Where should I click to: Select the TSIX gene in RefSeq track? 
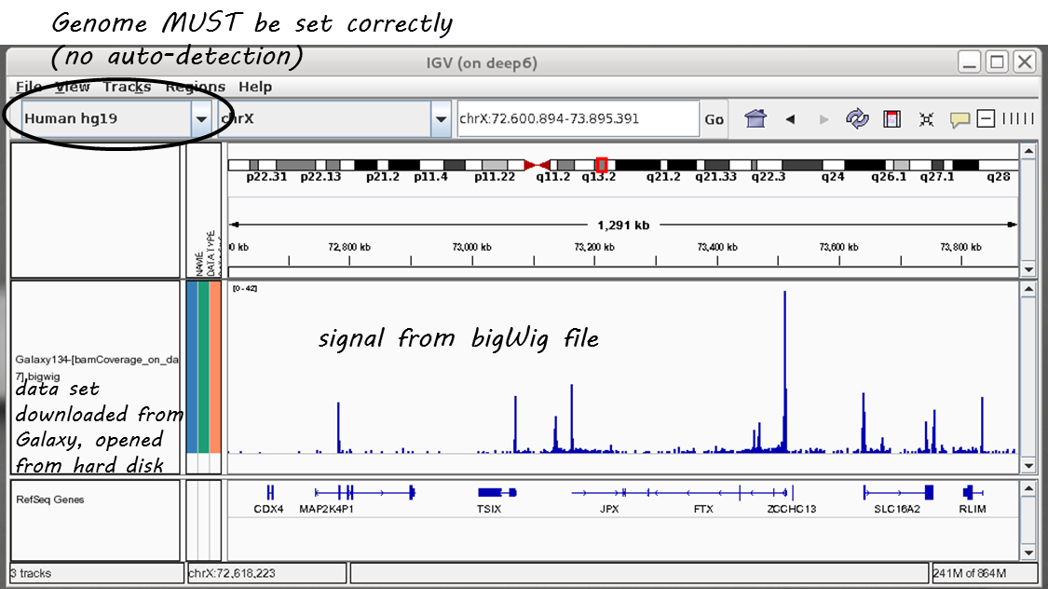pos(490,492)
